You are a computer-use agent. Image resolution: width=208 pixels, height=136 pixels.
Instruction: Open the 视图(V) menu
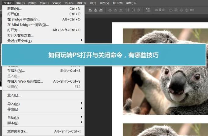click(x=104, y=3)
